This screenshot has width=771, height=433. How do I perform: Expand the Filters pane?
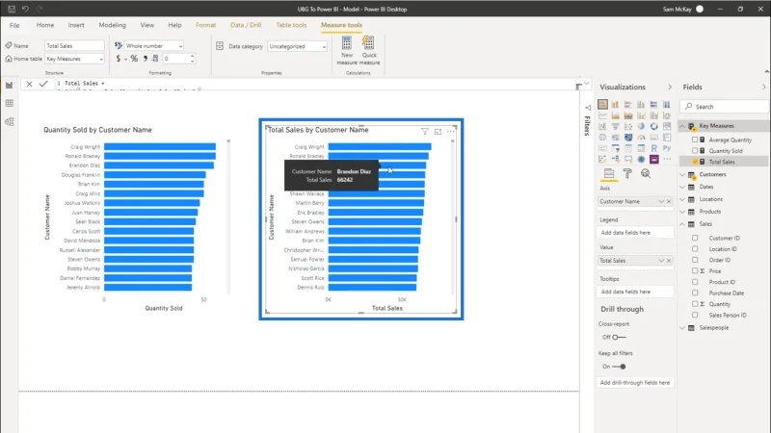[x=588, y=108]
